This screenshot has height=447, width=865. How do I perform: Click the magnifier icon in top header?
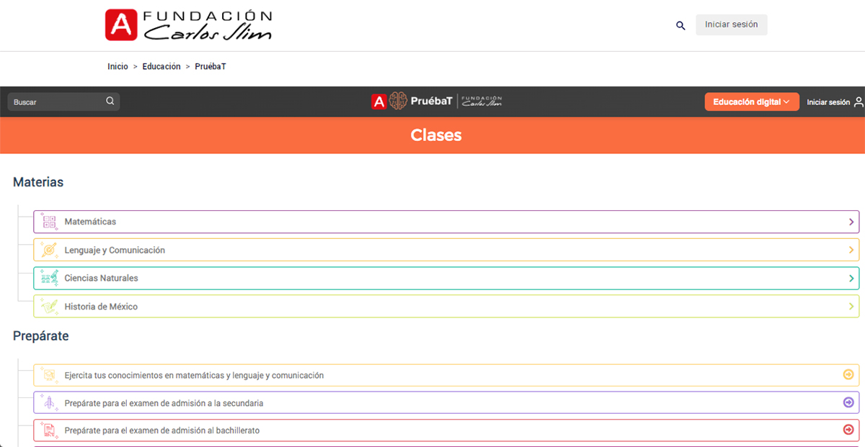(x=680, y=25)
